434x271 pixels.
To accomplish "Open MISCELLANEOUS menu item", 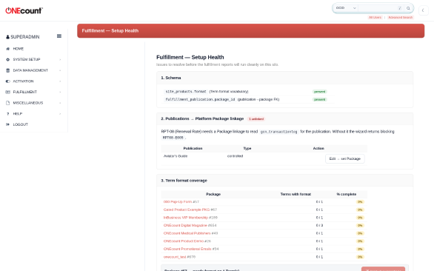I will click(x=28, y=103).
